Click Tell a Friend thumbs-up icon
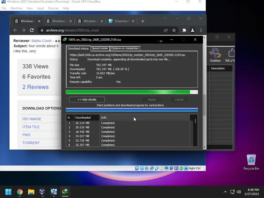264x198 pixels. pos(230,55)
